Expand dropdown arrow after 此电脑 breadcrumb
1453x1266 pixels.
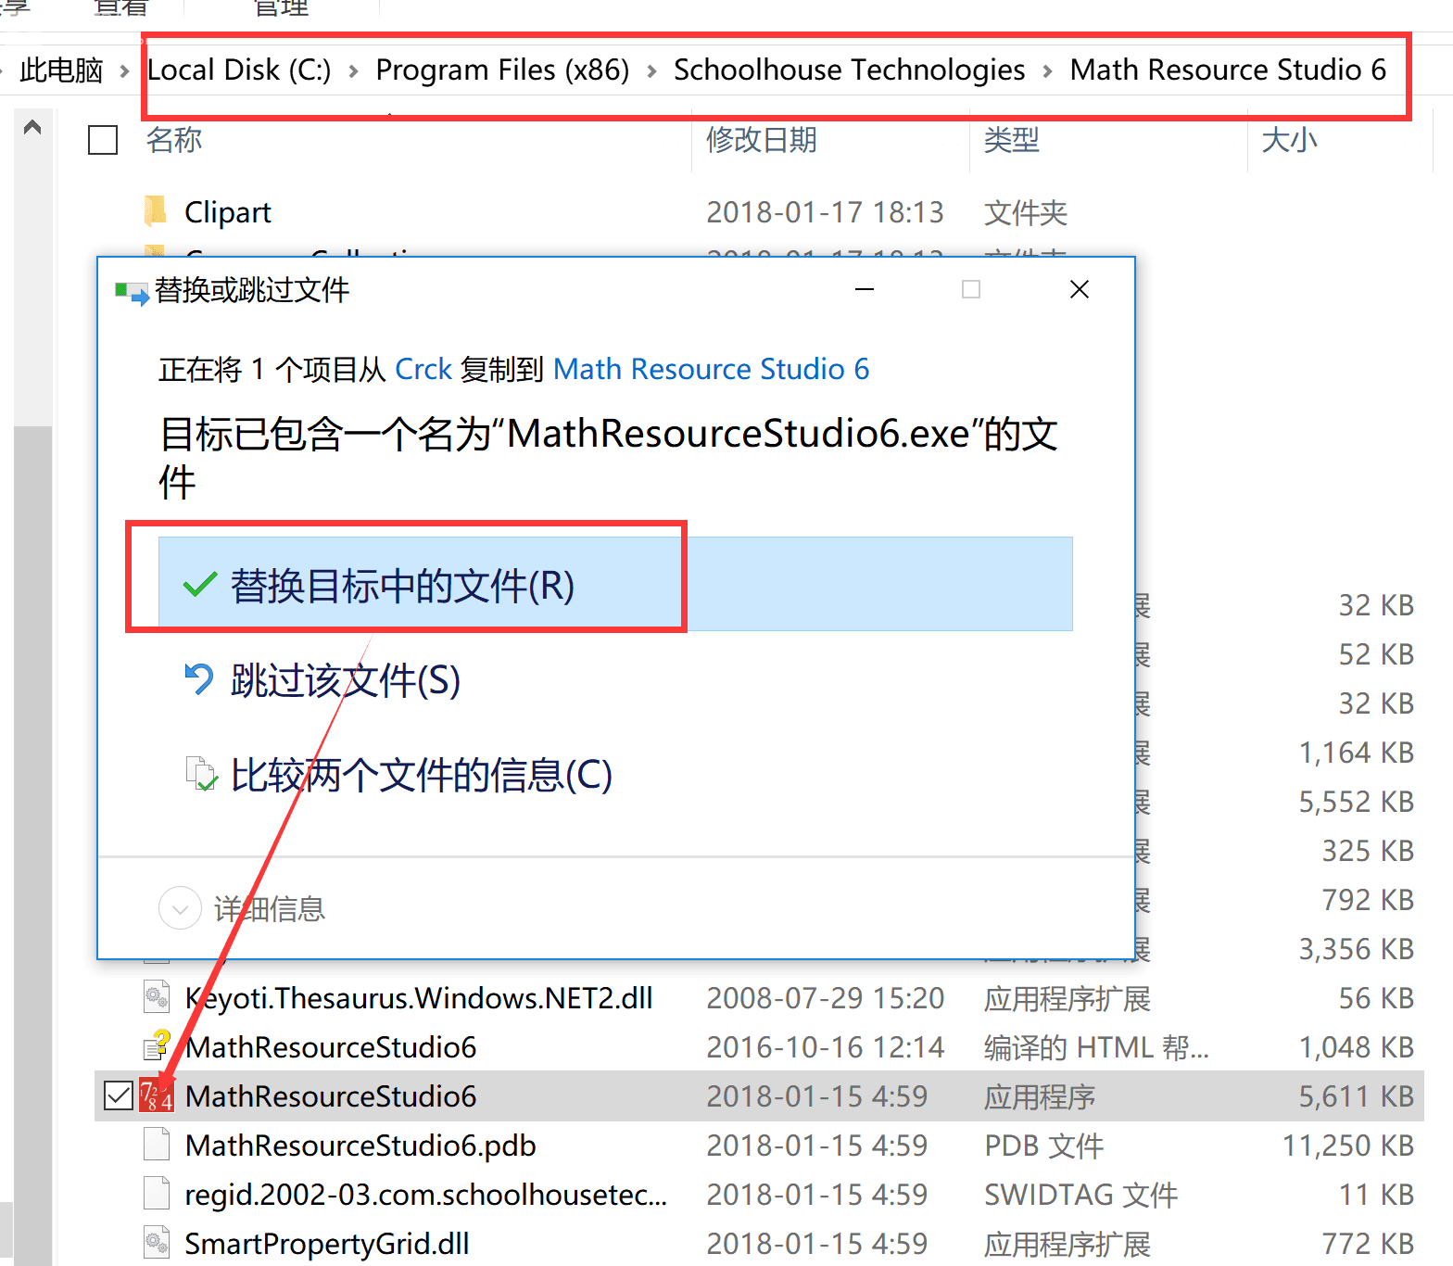pyautogui.click(x=124, y=70)
